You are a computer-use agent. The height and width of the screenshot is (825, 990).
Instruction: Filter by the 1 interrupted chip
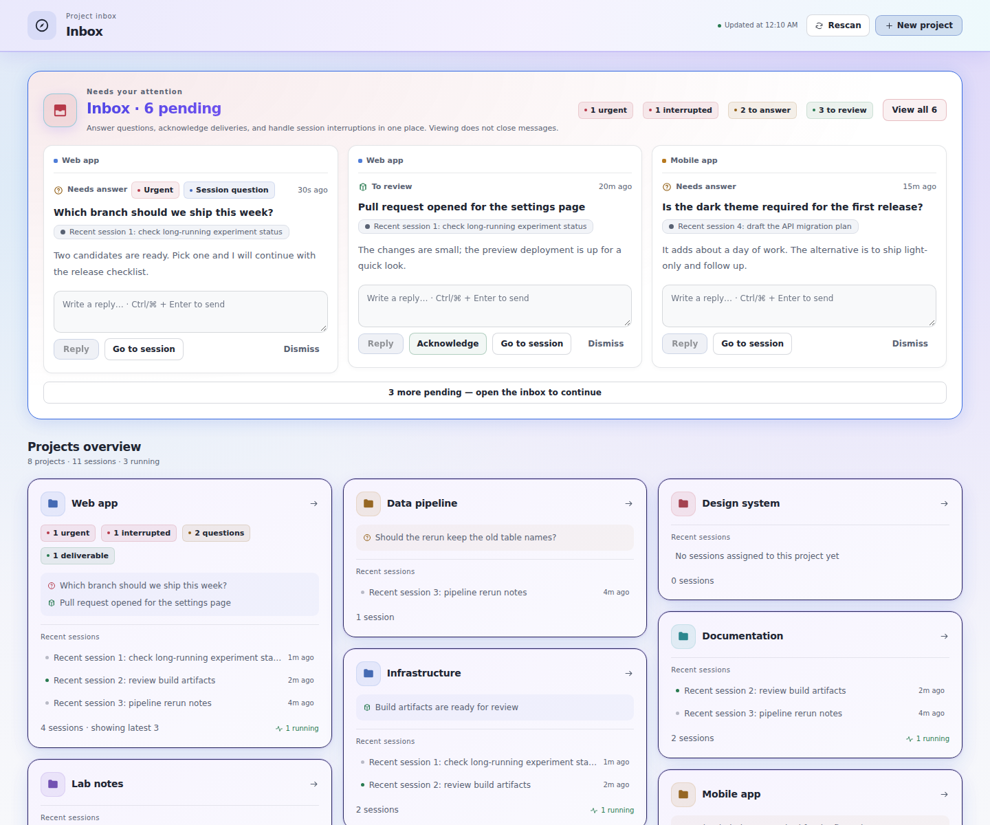click(681, 110)
